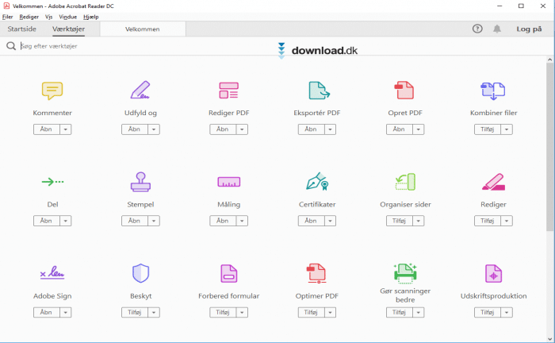Click the vertical scrollbar thumb
Image resolution: width=555 pixels, height=343 pixels.
[549, 147]
